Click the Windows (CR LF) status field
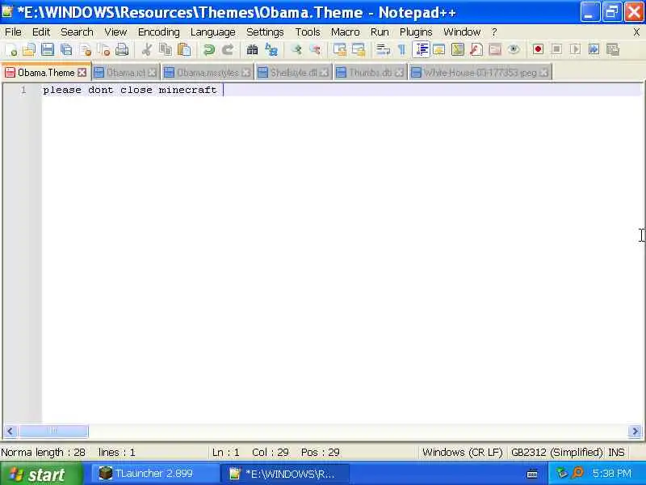The image size is (646, 485). tap(463, 453)
